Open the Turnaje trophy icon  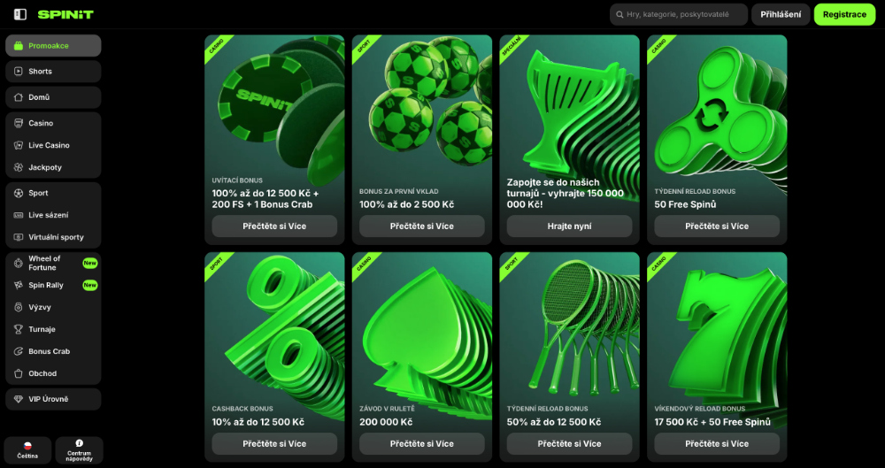19,329
